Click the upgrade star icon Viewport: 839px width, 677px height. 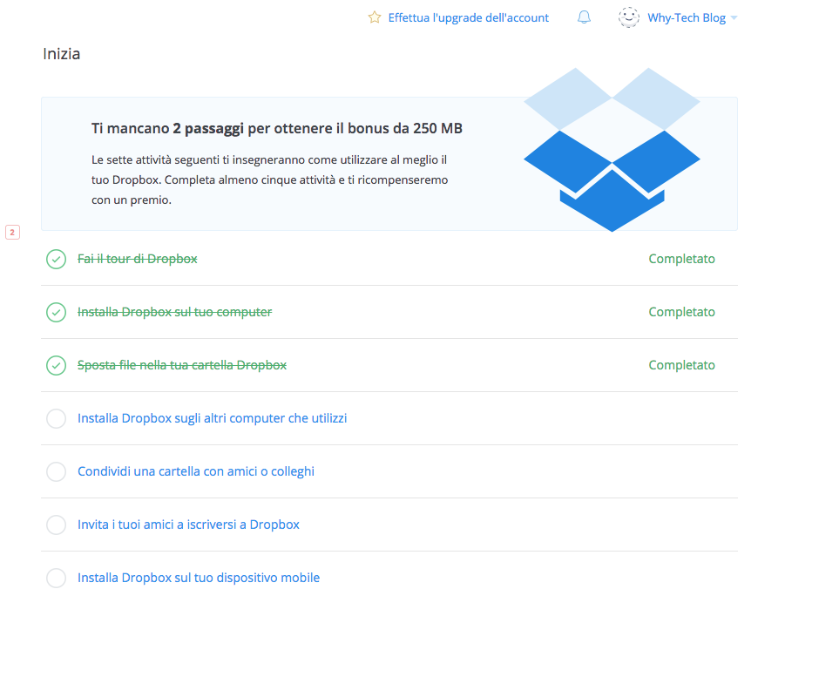tap(375, 17)
